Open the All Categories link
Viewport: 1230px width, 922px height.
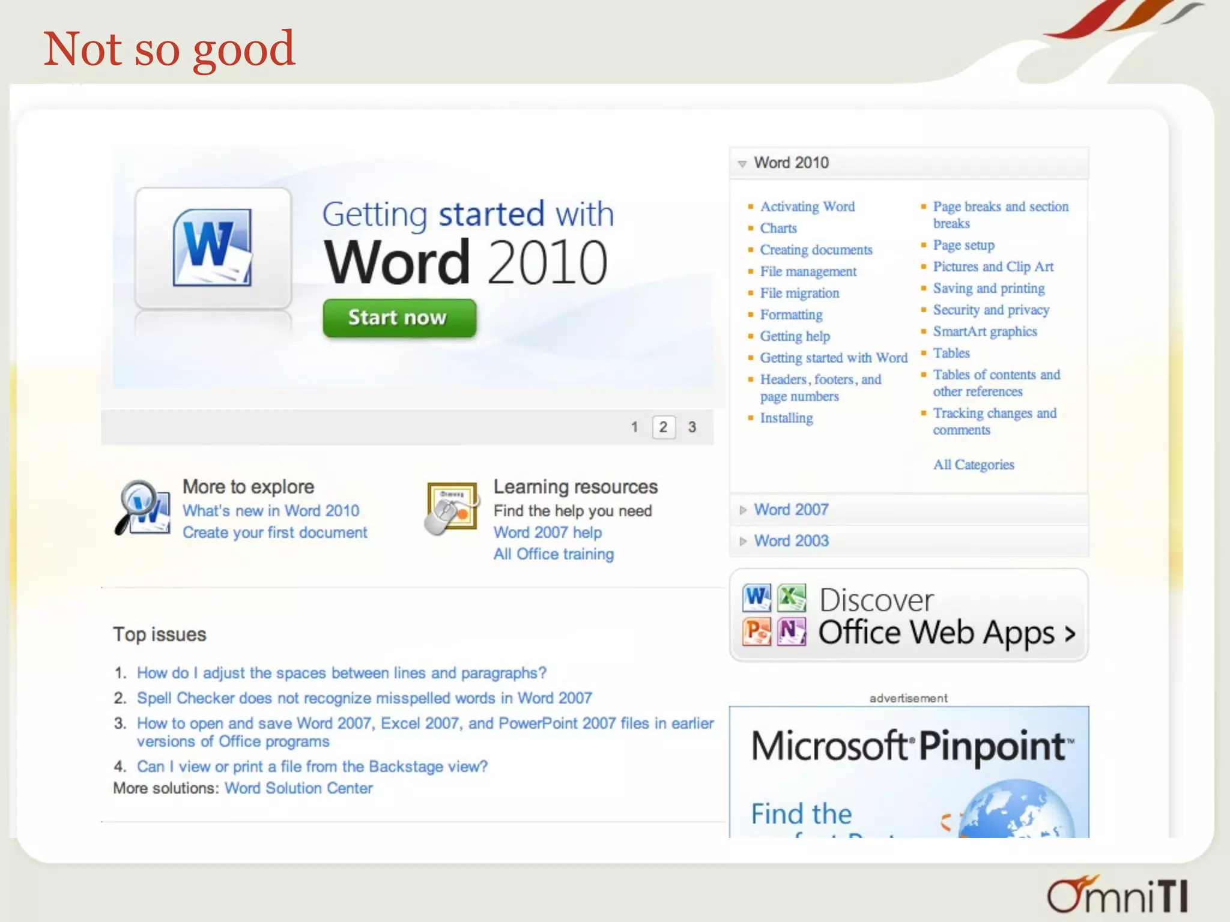point(973,465)
